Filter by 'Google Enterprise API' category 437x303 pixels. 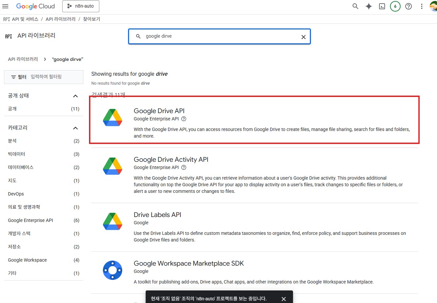click(44, 220)
